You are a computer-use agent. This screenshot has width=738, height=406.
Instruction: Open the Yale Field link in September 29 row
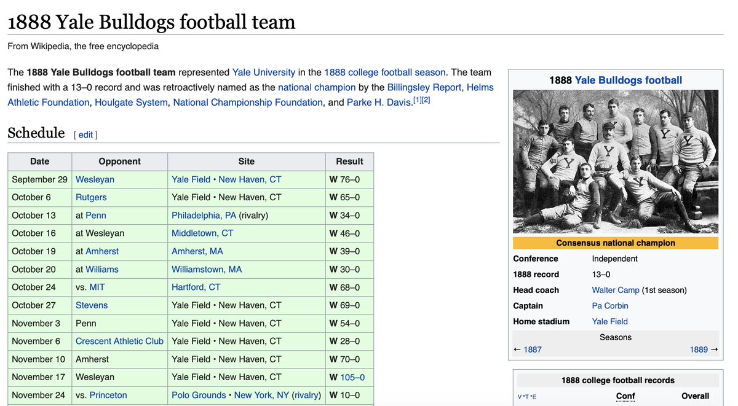click(x=191, y=179)
